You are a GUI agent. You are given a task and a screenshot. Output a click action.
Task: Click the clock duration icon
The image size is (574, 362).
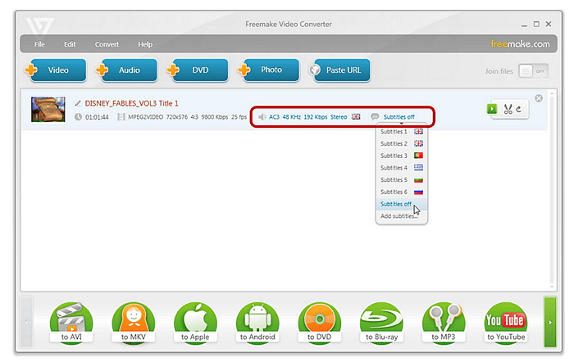(x=79, y=117)
